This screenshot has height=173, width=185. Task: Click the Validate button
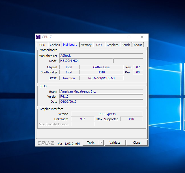[x=115, y=143]
